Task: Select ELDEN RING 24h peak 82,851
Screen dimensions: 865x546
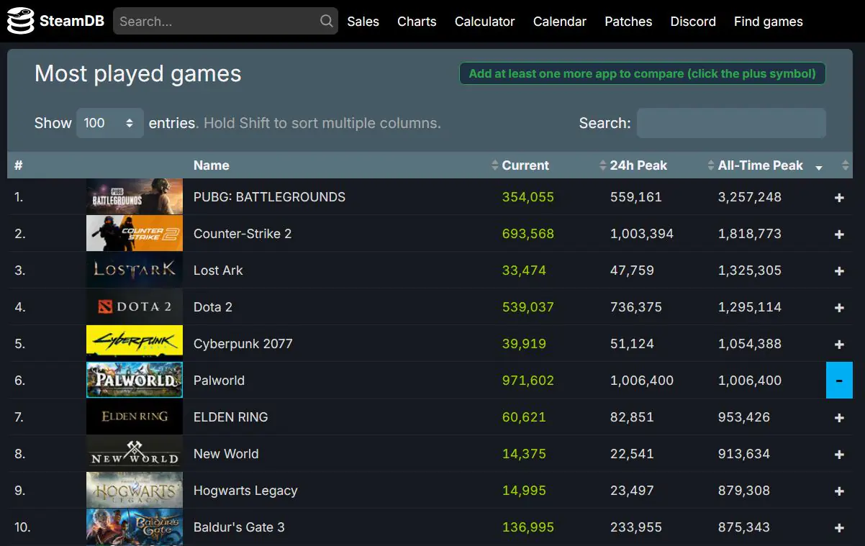Action: (632, 417)
